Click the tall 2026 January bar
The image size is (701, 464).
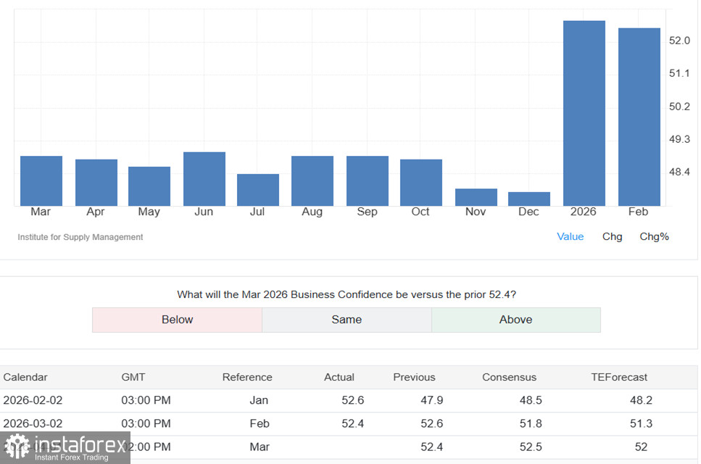click(x=584, y=113)
